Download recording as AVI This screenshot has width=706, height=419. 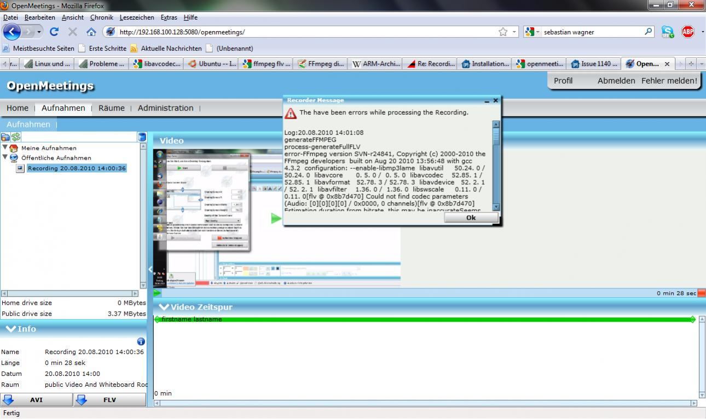tap(36, 400)
